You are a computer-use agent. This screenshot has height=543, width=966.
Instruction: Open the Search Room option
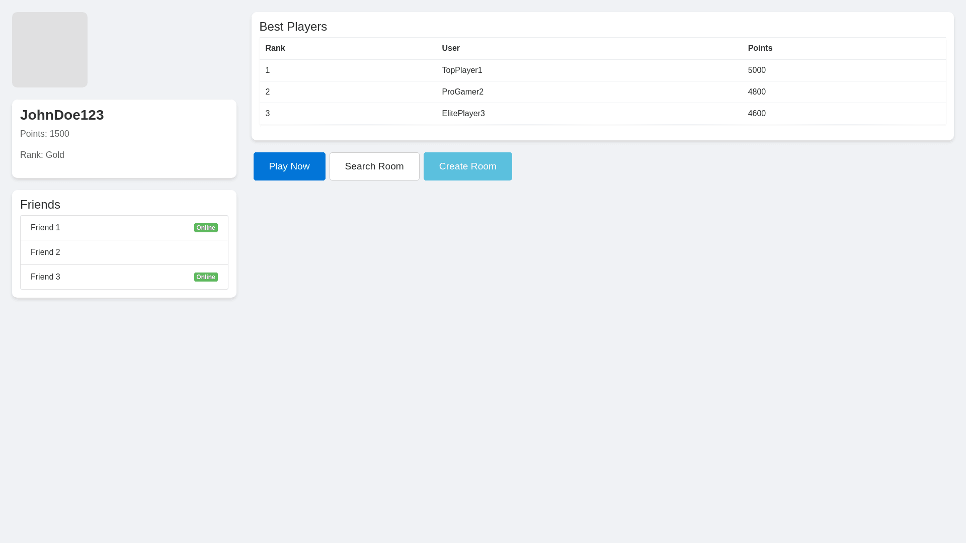click(x=374, y=166)
